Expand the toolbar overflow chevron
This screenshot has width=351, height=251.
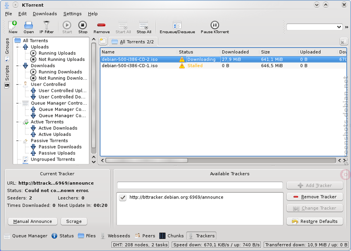click(347, 27)
